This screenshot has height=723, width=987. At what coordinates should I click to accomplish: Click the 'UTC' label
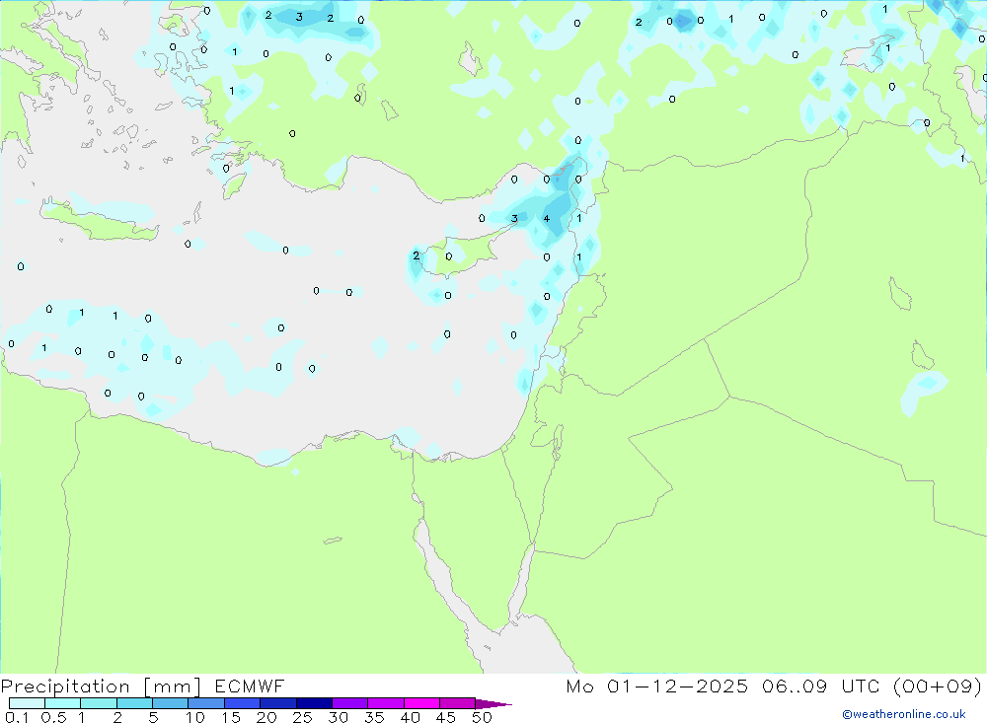860,686
